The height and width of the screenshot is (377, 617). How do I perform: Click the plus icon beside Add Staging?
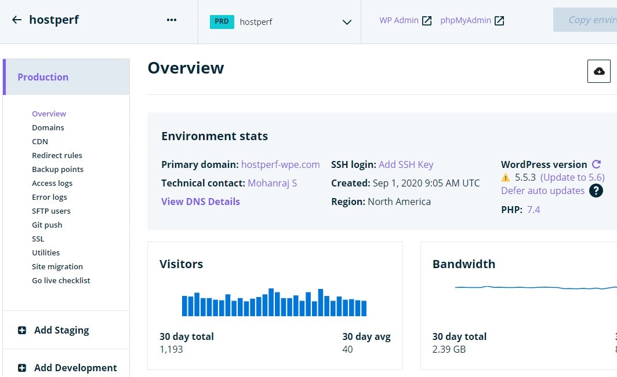click(22, 330)
